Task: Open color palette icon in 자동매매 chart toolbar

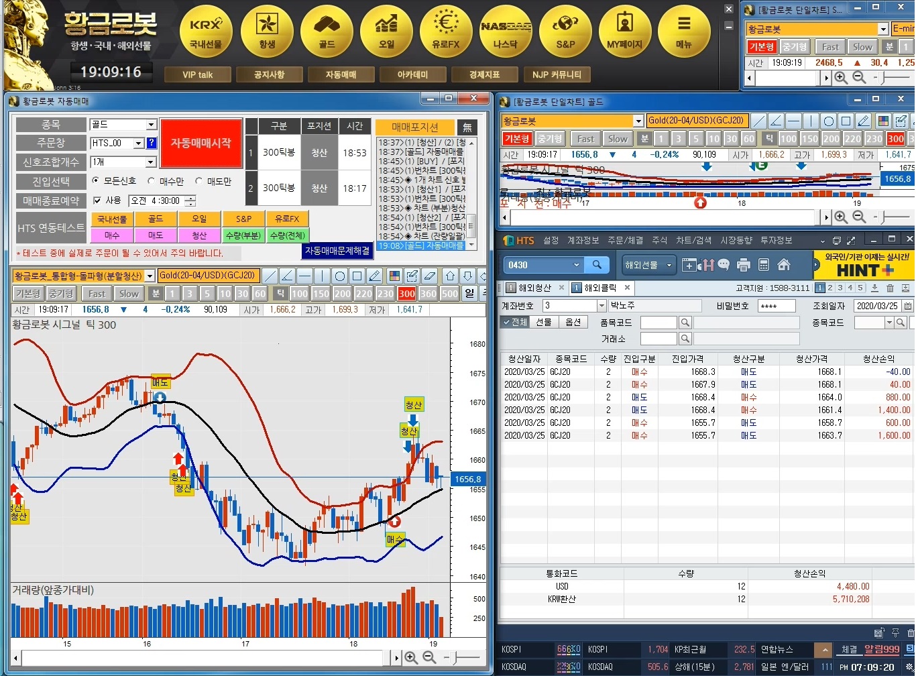Action: (x=394, y=276)
